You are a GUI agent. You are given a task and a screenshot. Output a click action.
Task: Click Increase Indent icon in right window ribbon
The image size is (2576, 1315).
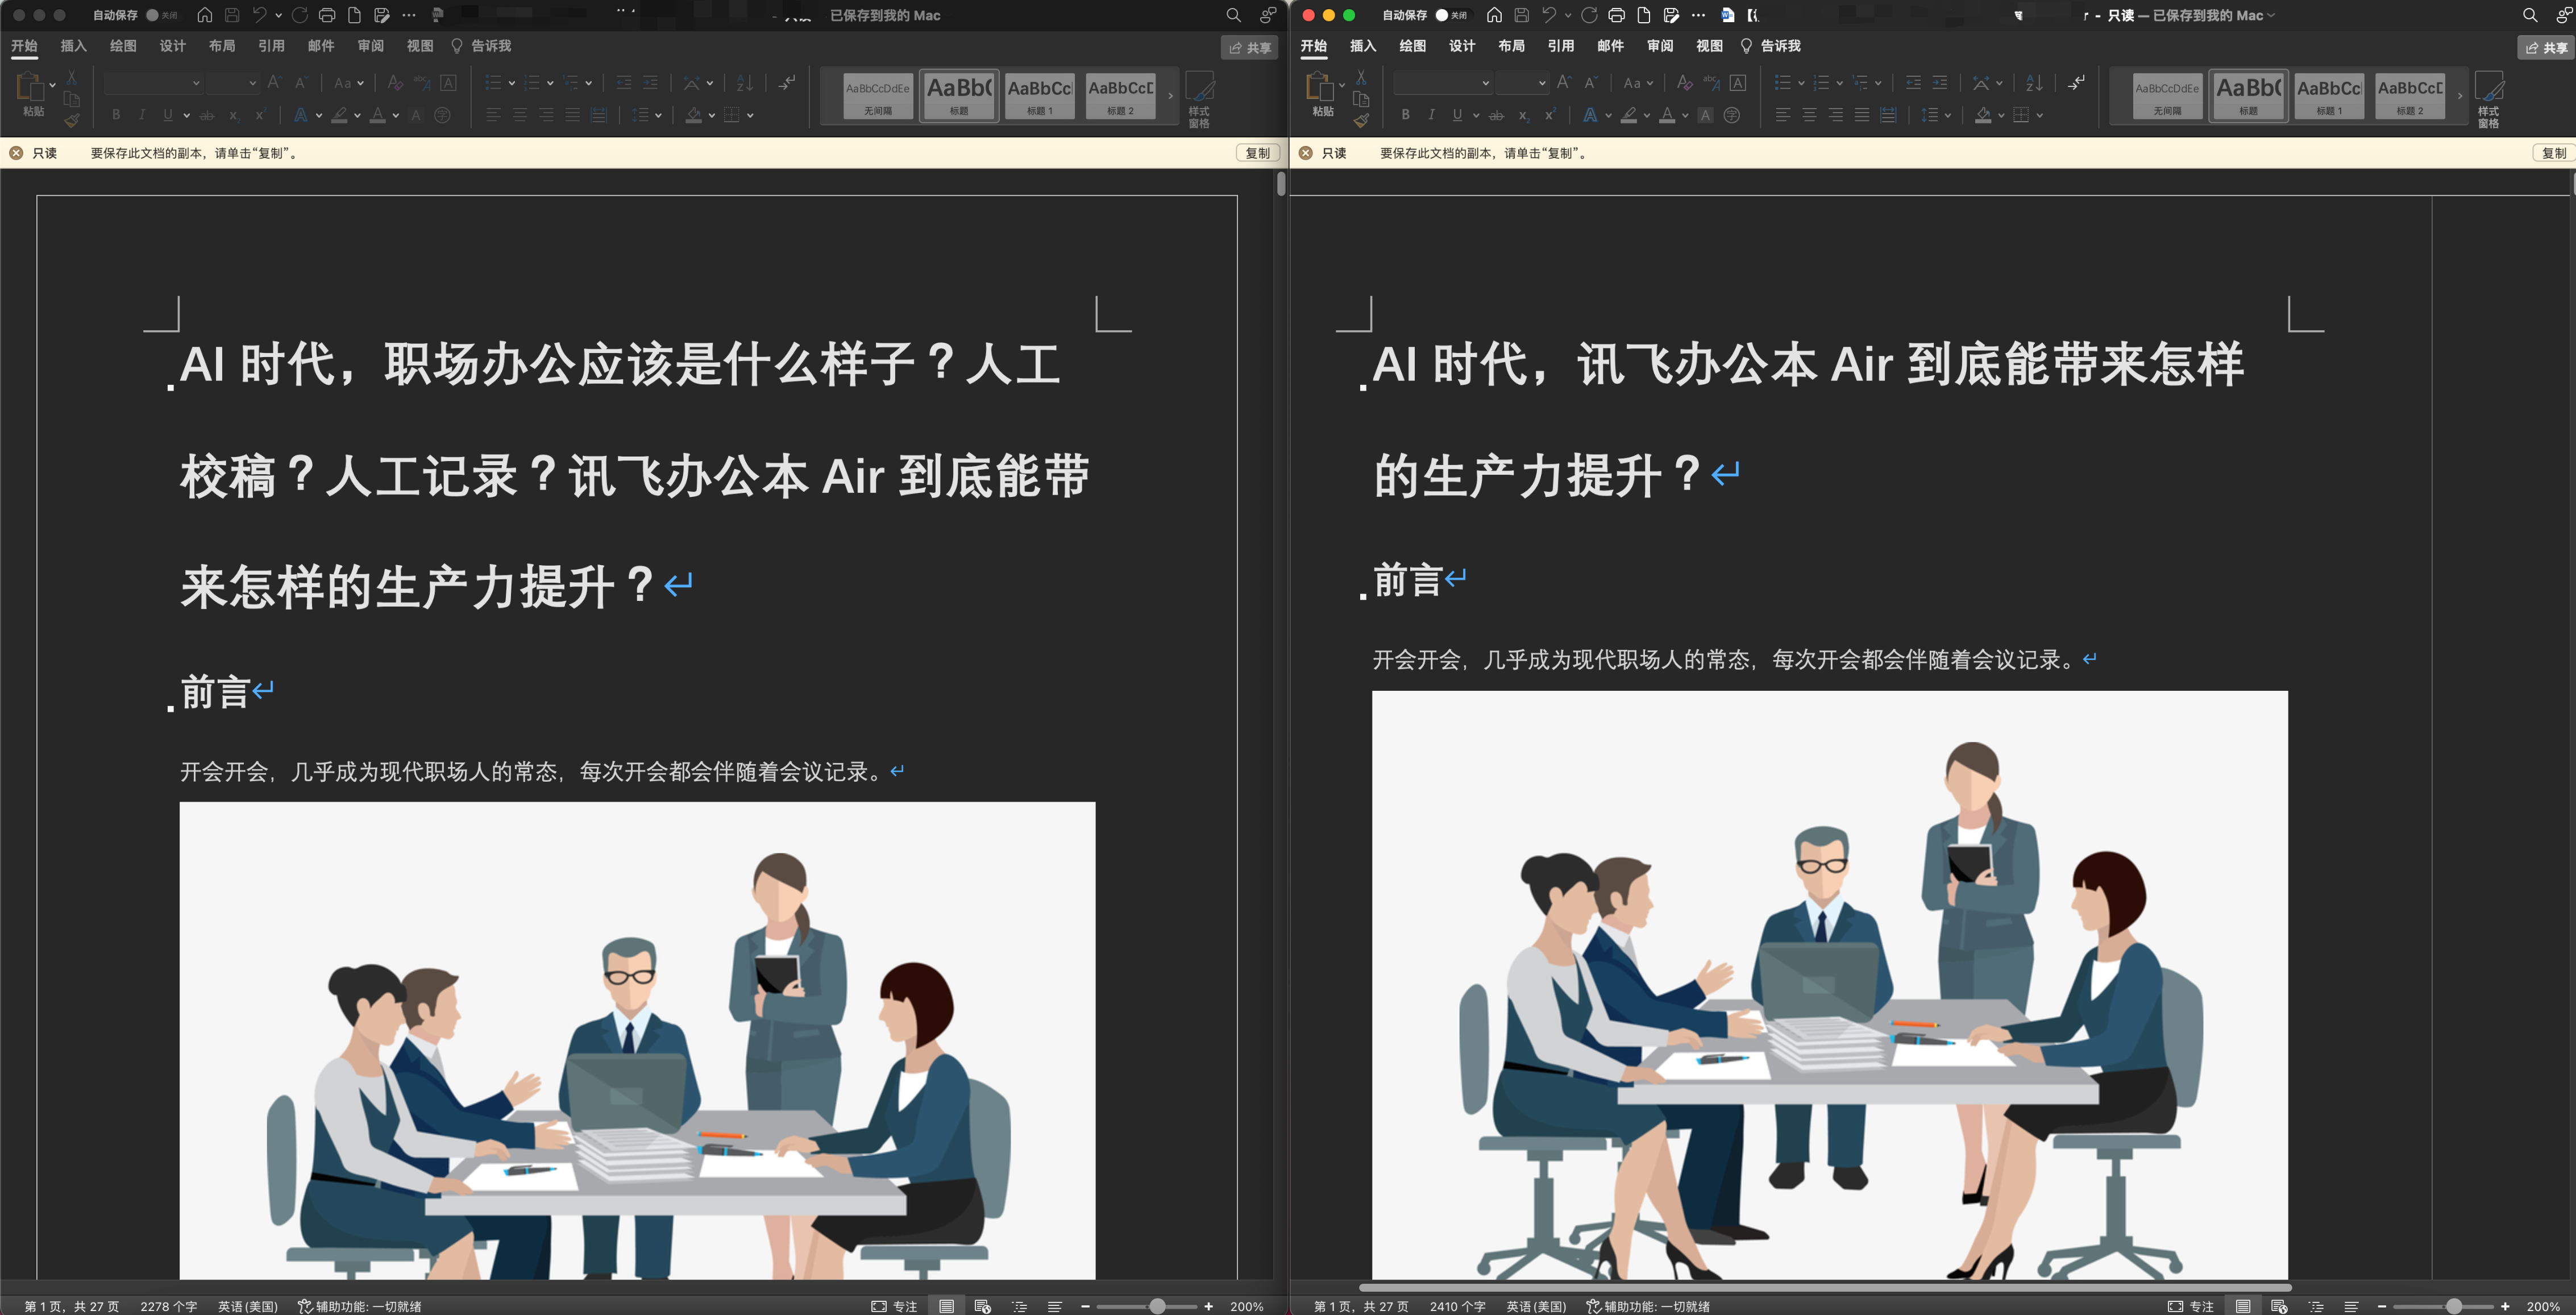[x=1940, y=83]
